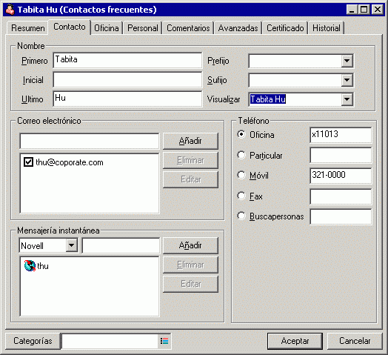Viewport: 388px width, 355px height.
Task: Switch to the Avanzadas tab
Action: [x=238, y=28]
